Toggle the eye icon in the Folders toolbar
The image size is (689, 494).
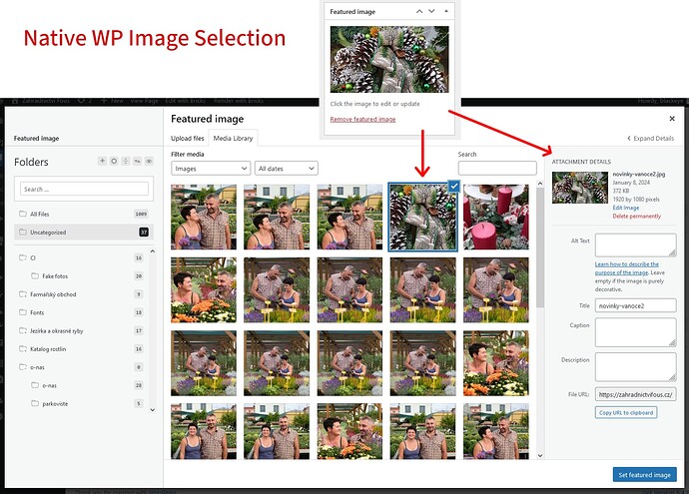point(149,161)
